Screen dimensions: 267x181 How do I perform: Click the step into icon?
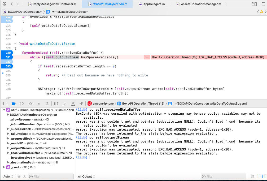[x=39, y=104]
